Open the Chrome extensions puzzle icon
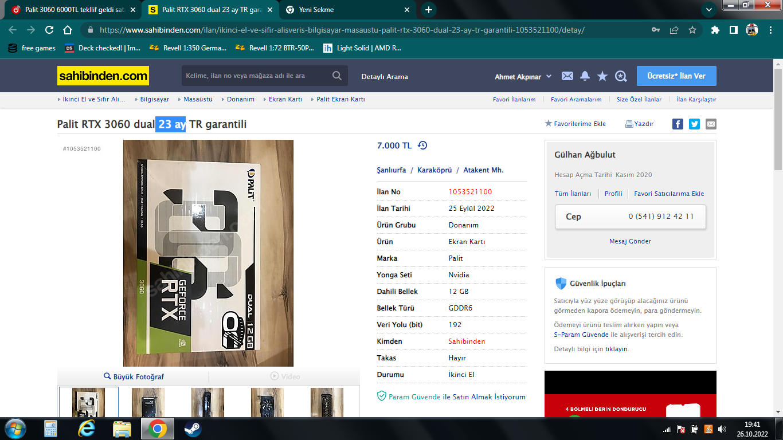 tap(715, 30)
